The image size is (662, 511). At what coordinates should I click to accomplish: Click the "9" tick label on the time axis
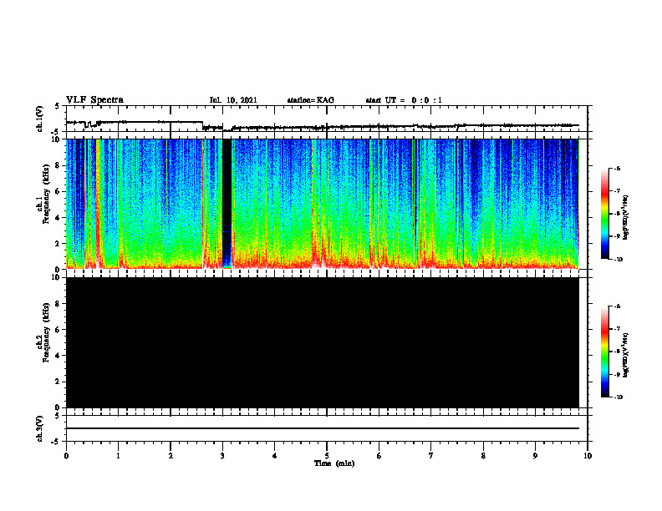(x=535, y=456)
